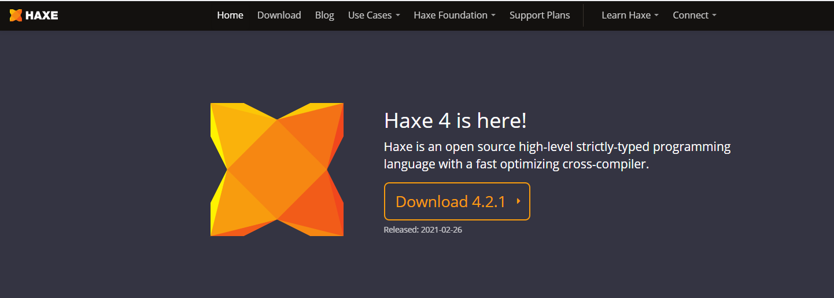Click the Haxe description paragraph text
The image size is (834, 298).
pos(558,155)
